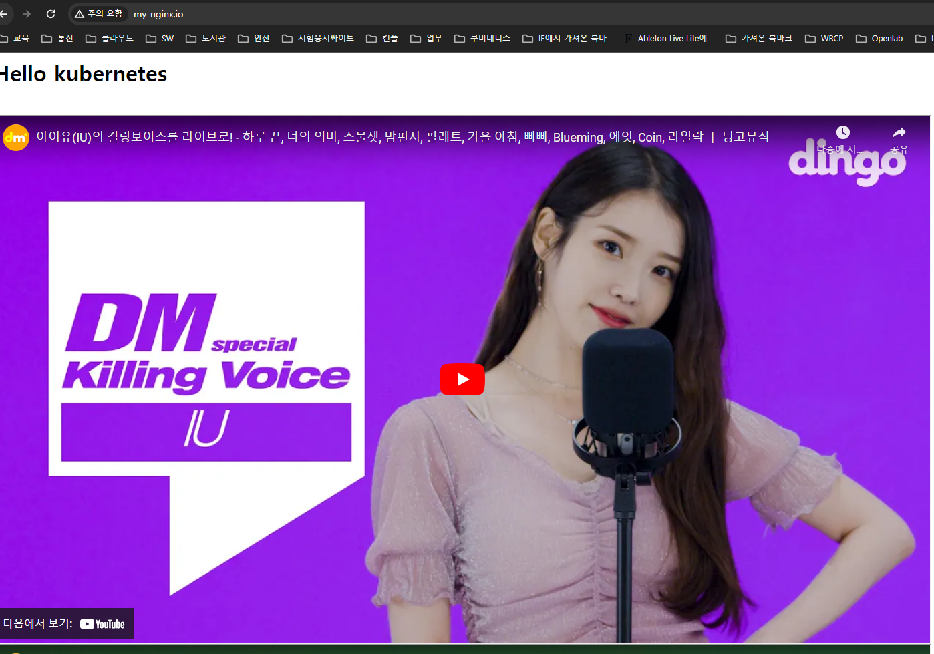Reload the page with refresh icon
The height and width of the screenshot is (654, 934).
[51, 14]
